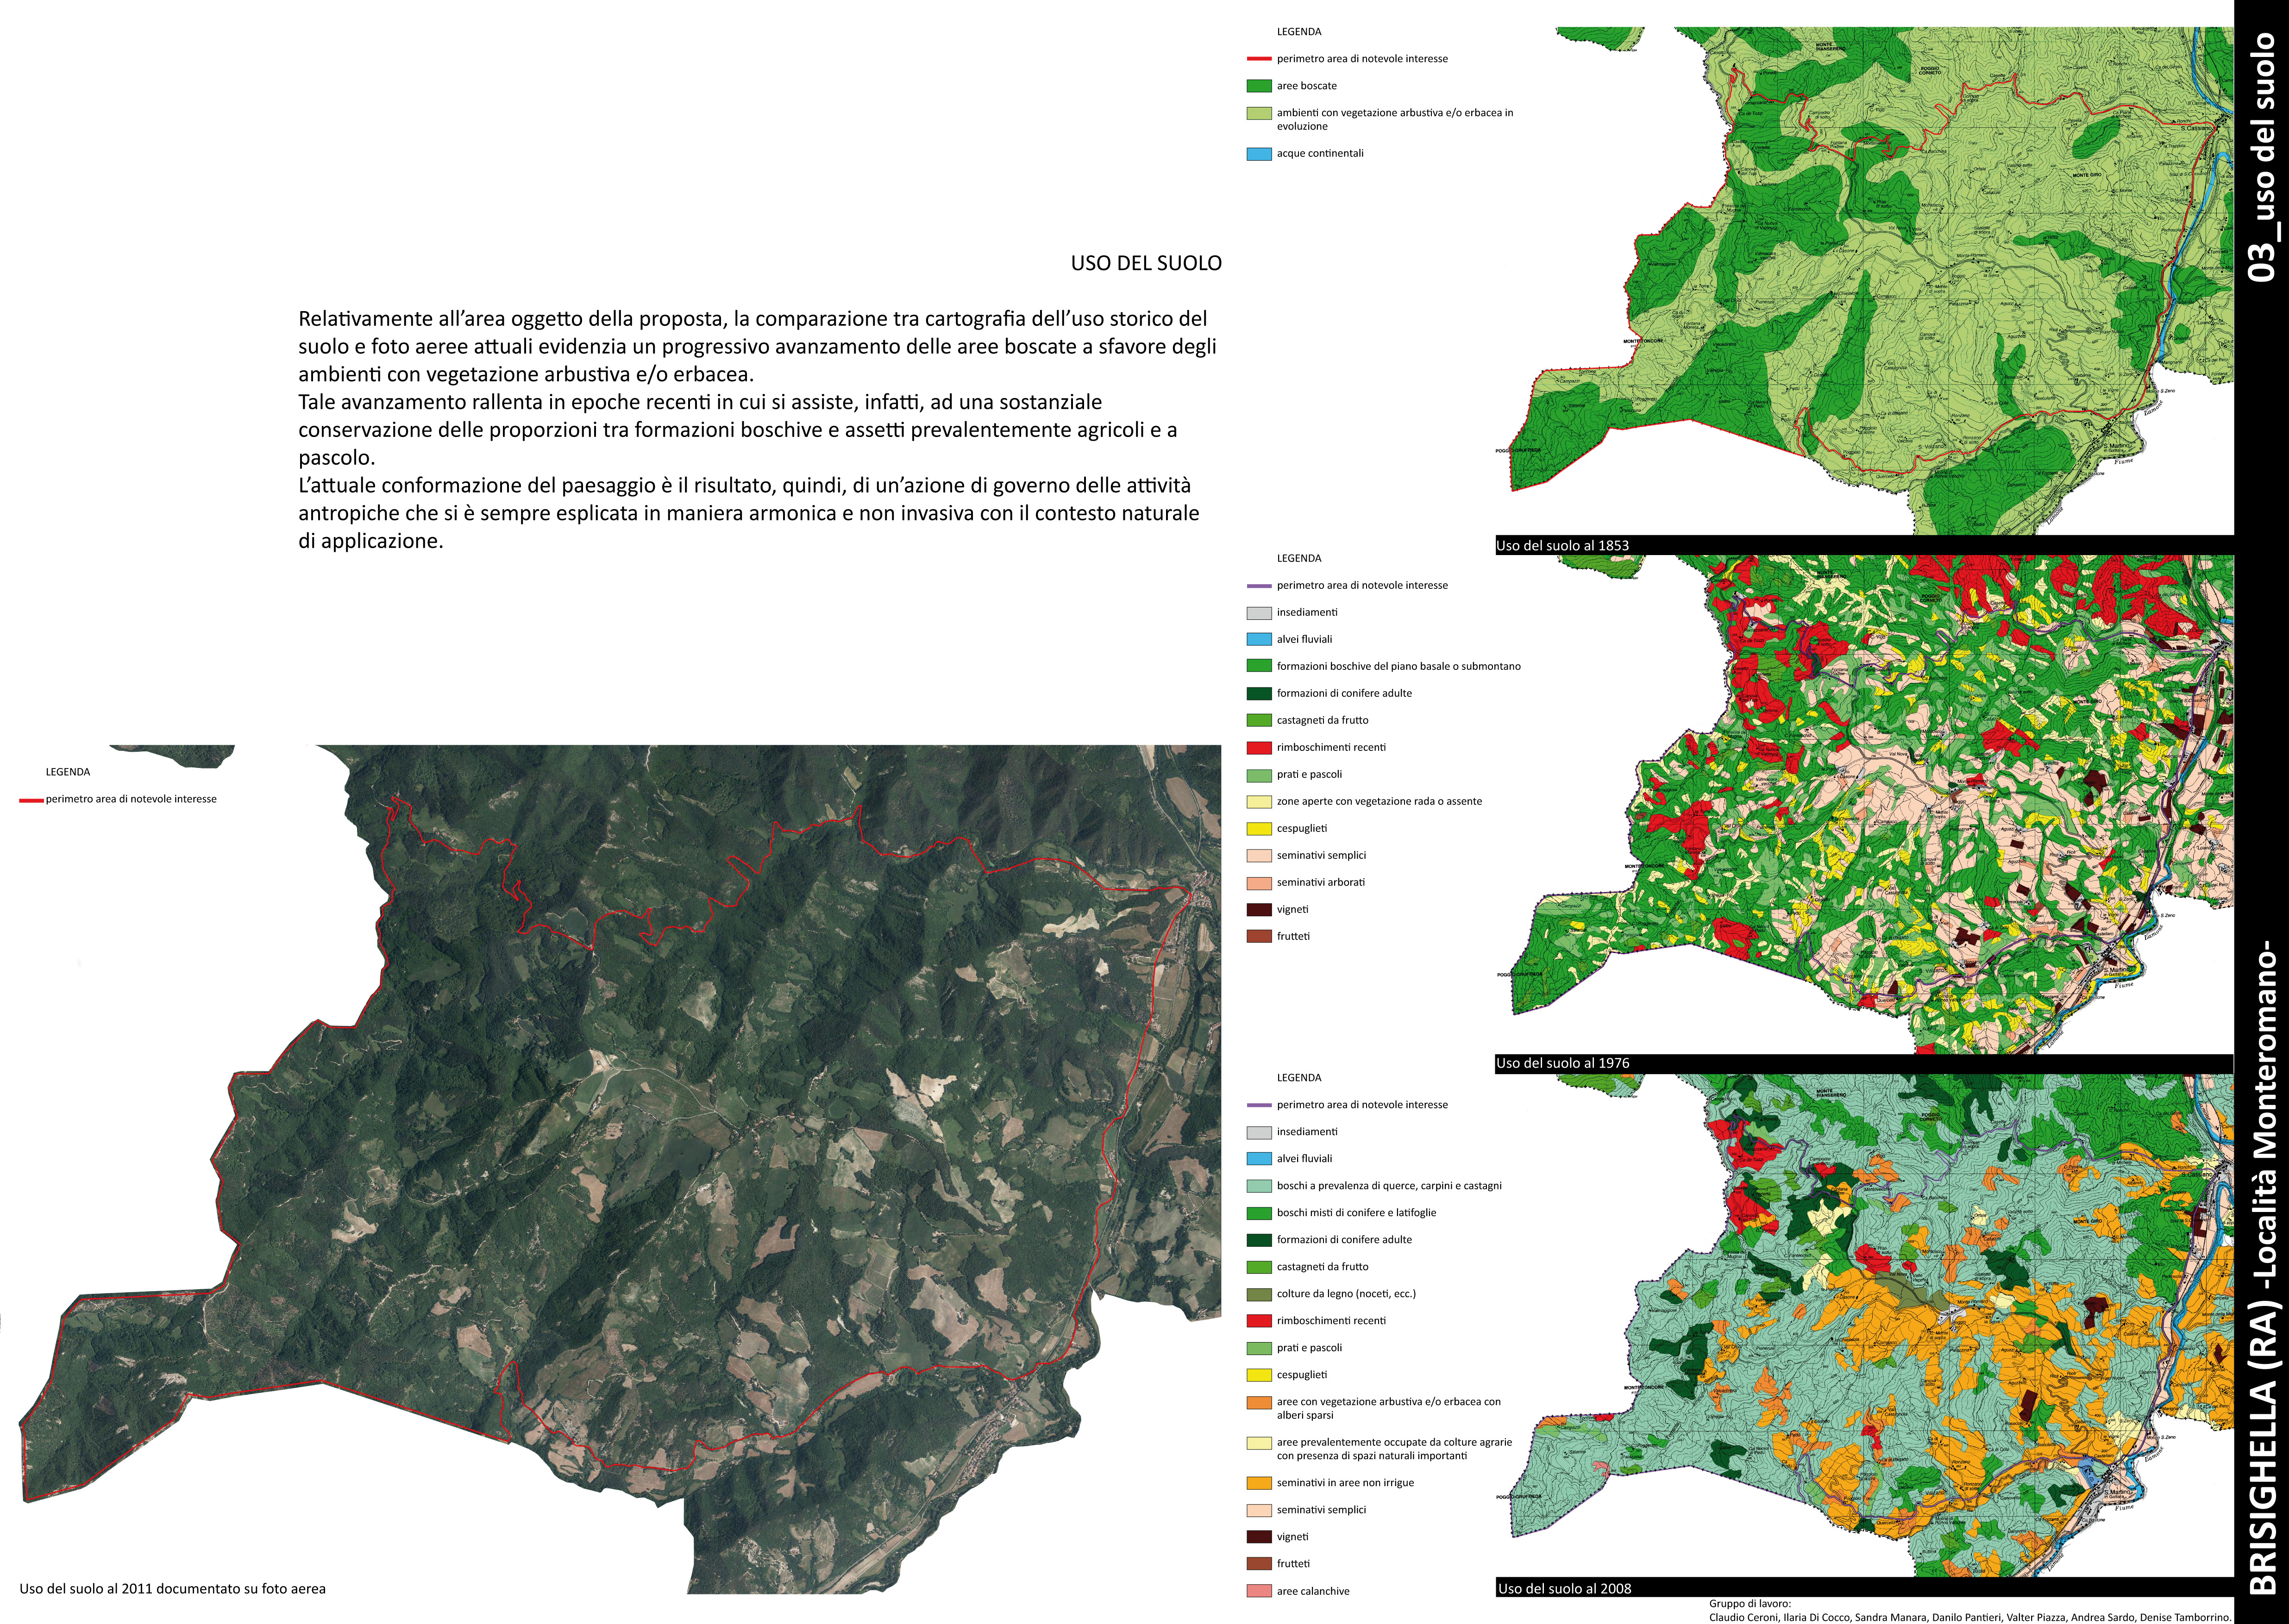Click the 1853 land use map
The height and width of the screenshot is (1624, 2289).
[1870, 280]
